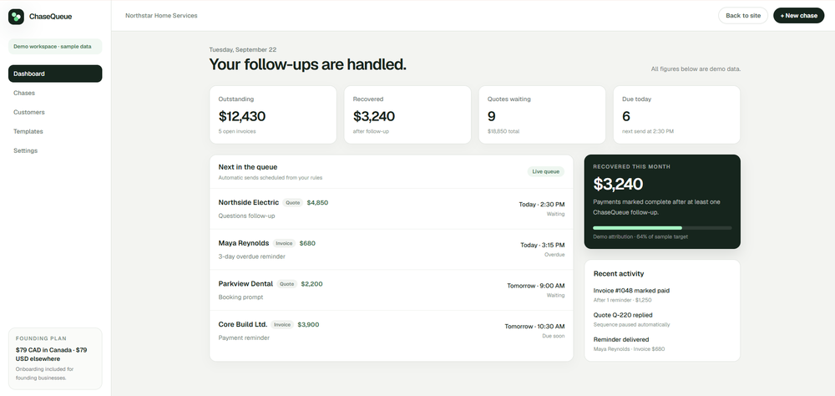Click the Next in the queue heading
The height and width of the screenshot is (396, 835).
(x=248, y=167)
